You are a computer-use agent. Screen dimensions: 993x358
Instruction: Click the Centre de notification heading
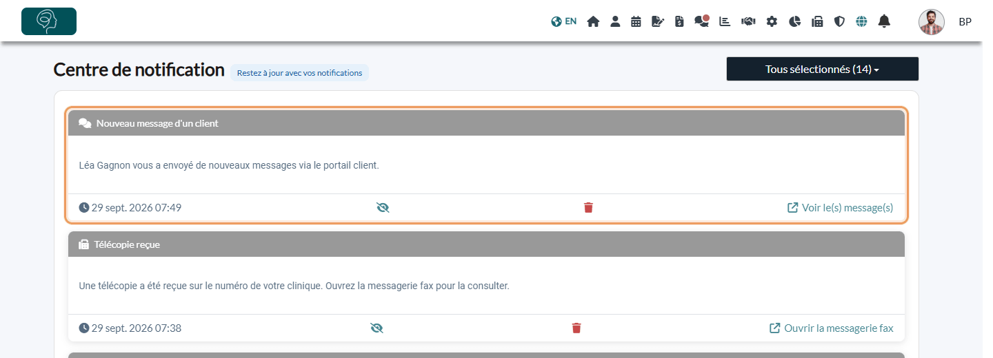tap(139, 70)
